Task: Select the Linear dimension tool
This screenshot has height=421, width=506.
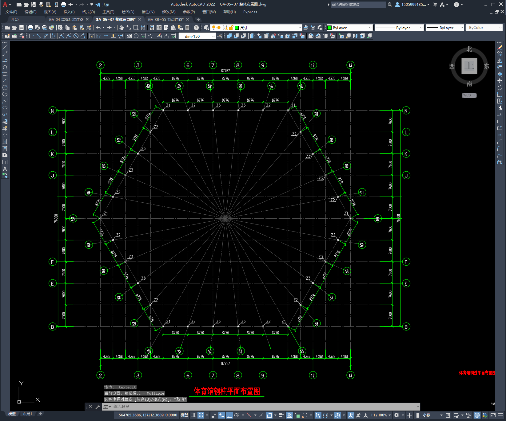Action: (32, 36)
